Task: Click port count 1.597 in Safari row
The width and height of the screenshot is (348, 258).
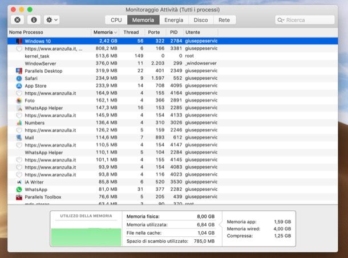Action: tap(158, 78)
